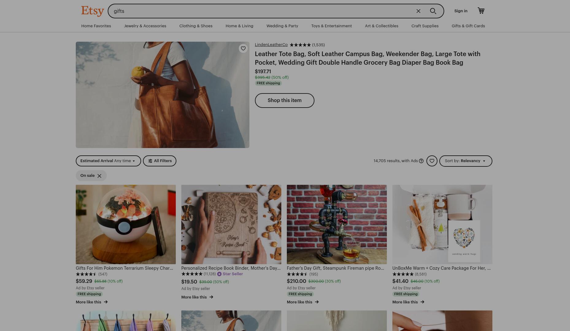Open Home & Living category
Screen dimensions: 570x331
[x=239, y=26]
